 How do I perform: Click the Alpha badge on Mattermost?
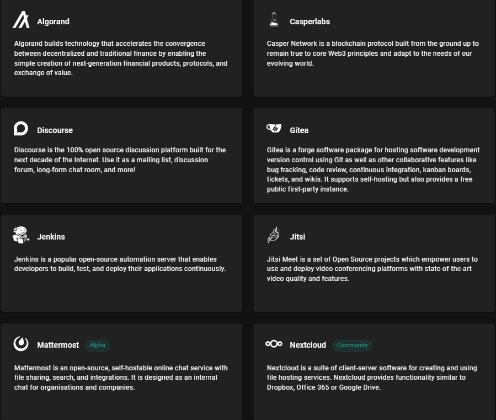tap(97, 345)
